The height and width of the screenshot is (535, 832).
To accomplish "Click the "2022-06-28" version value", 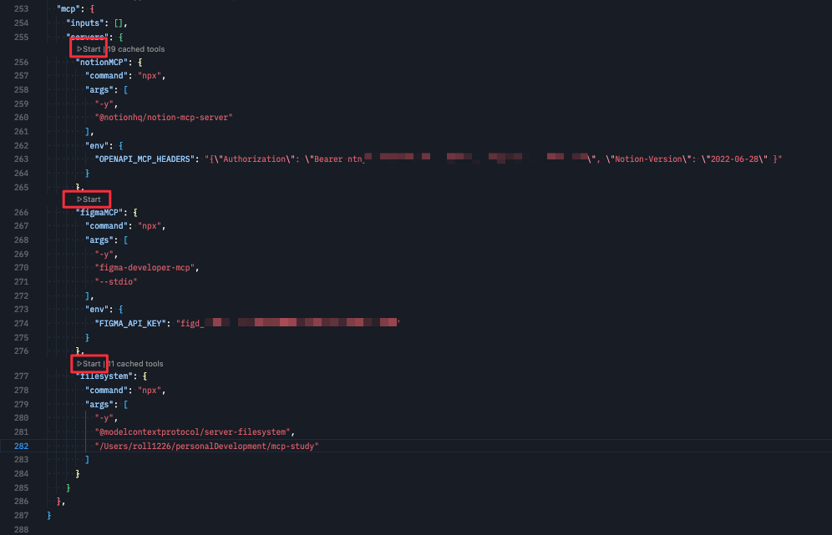I will coord(734,159).
